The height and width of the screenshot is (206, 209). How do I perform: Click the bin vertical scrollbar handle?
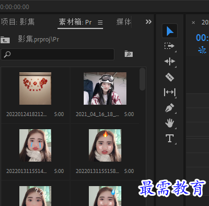point(142,79)
